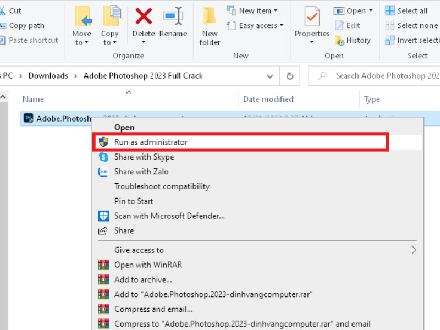The width and height of the screenshot is (440, 330).
Task: Expand the New item dropdown arrow
Action: click(276, 10)
